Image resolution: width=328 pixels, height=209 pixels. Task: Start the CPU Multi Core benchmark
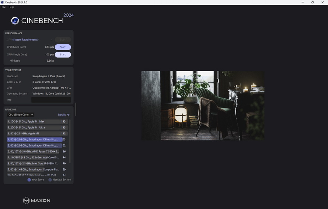click(63, 47)
